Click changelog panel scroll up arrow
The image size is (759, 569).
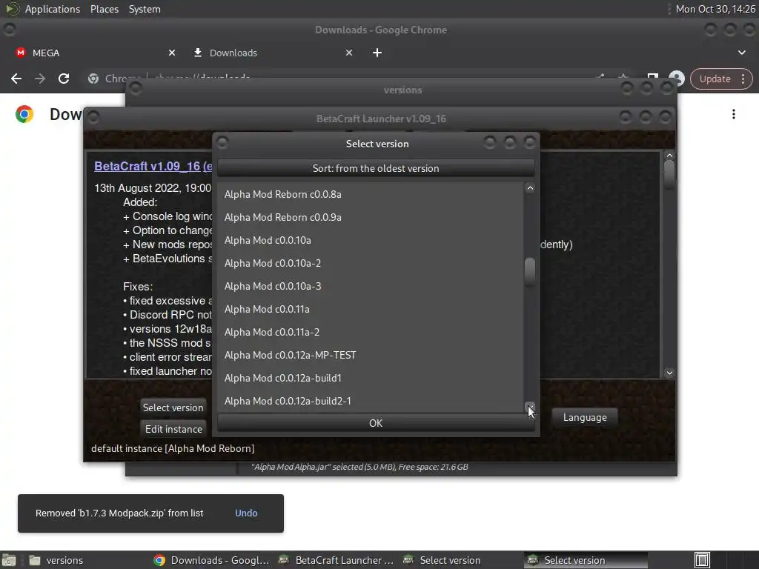(669, 156)
